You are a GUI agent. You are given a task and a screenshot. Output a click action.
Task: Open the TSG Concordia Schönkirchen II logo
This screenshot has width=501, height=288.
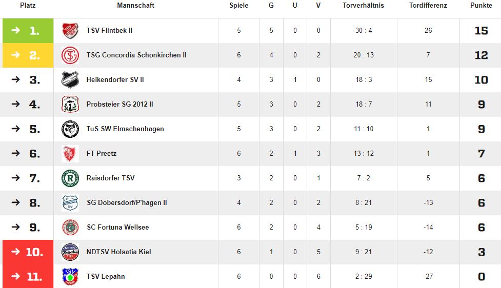tap(70, 55)
